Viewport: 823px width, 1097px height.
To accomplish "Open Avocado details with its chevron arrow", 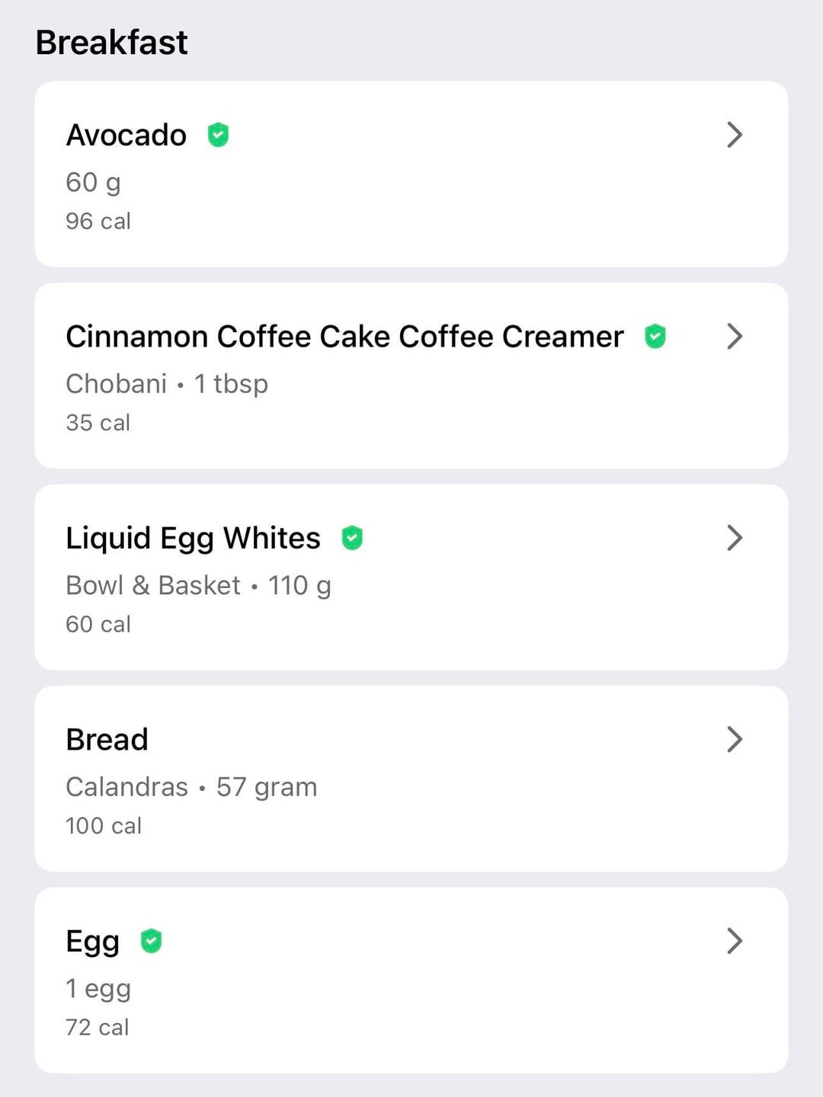I will pyautogui.click(x=734, y=135).
